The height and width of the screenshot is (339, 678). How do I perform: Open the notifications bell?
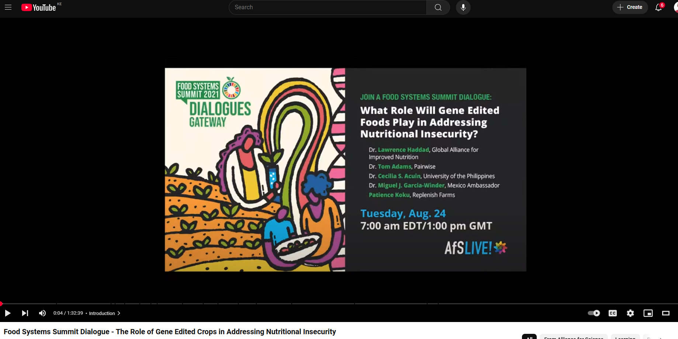(658, 7)
